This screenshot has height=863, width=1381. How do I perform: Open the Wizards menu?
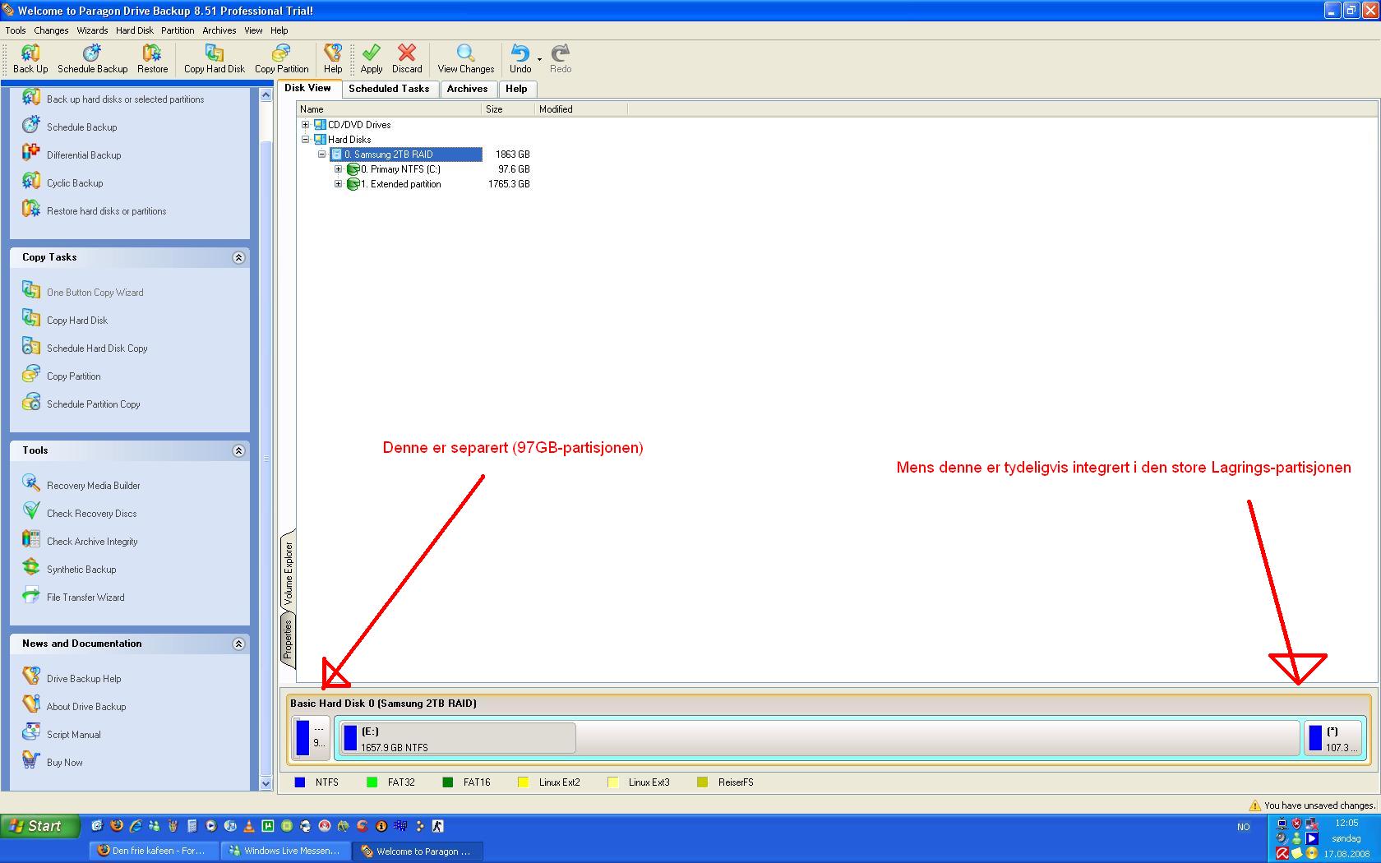click(92, 30)
